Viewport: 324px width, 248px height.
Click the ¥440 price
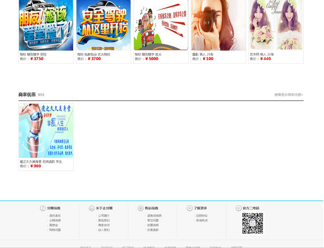pos(266,59)
